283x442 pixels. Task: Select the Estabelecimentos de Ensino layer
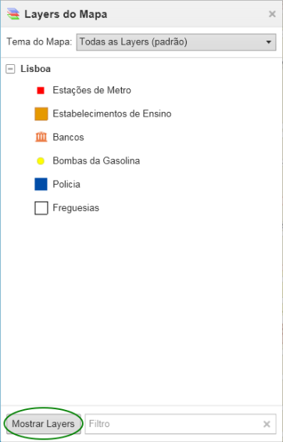pyautogui.click(x=112, y=114)
